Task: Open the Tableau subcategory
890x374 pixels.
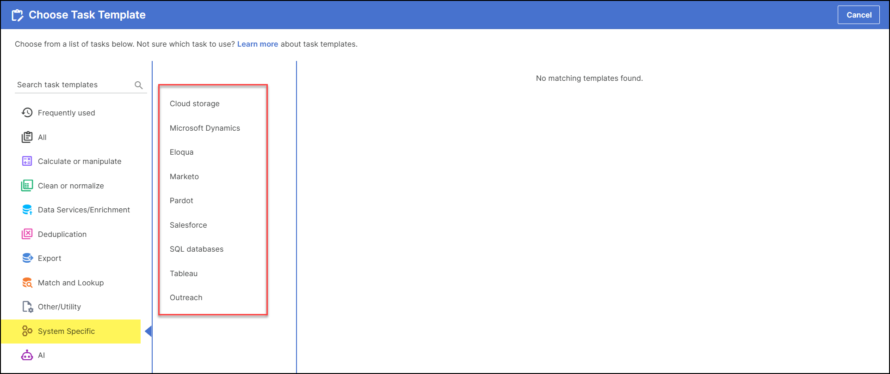Action: (x=184, y=273)
